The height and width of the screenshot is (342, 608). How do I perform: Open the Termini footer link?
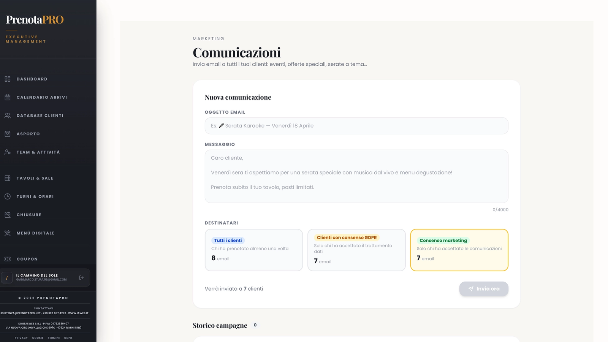pyautogui.click(x=54, y=338)
